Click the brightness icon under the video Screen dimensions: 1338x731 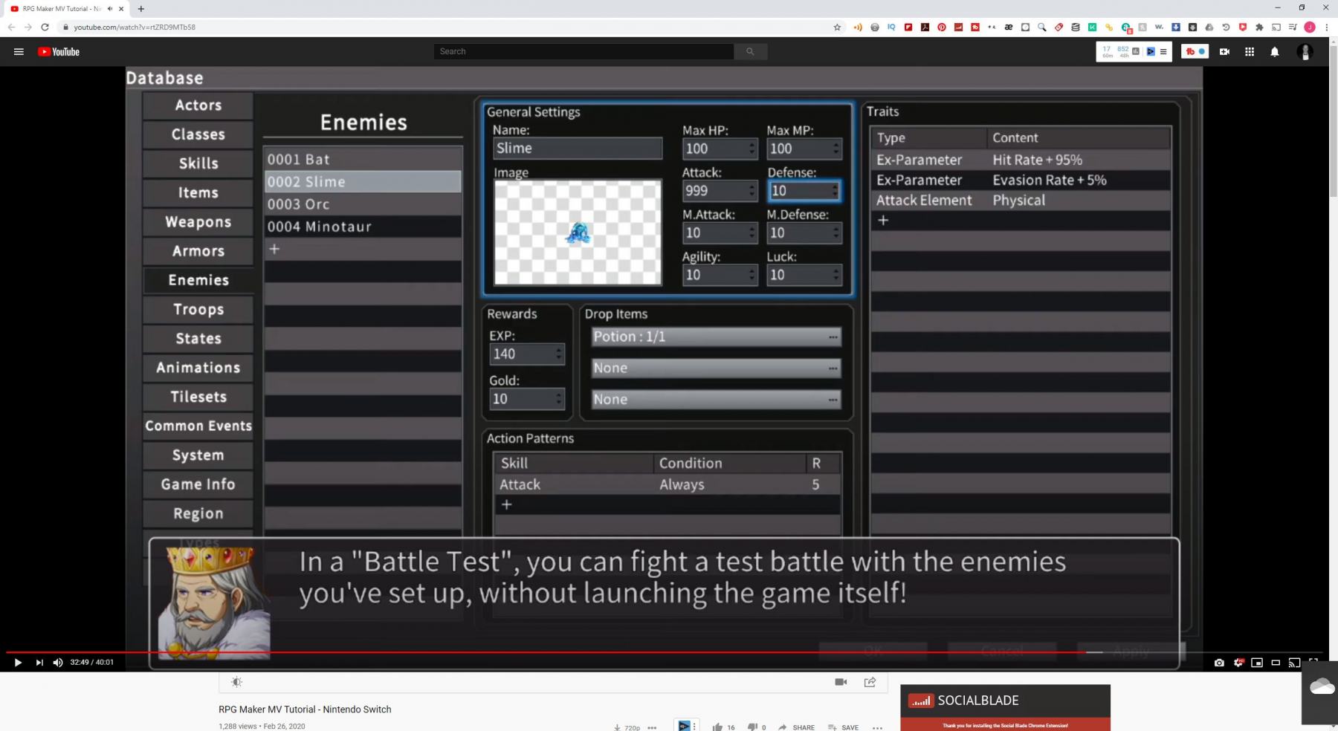pos(236,682)
